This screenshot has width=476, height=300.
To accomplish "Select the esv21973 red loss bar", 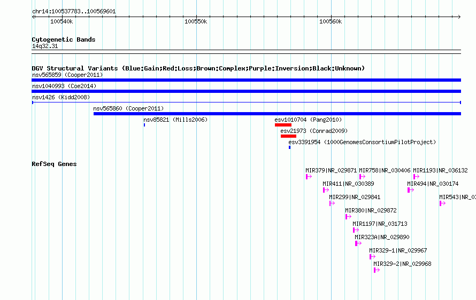I will [x=288, y=136].
